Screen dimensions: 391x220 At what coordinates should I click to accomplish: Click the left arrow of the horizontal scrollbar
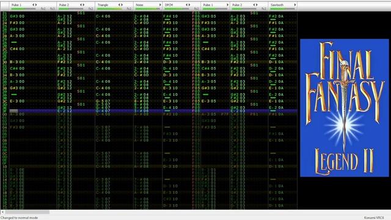click(x=2, y=212)
